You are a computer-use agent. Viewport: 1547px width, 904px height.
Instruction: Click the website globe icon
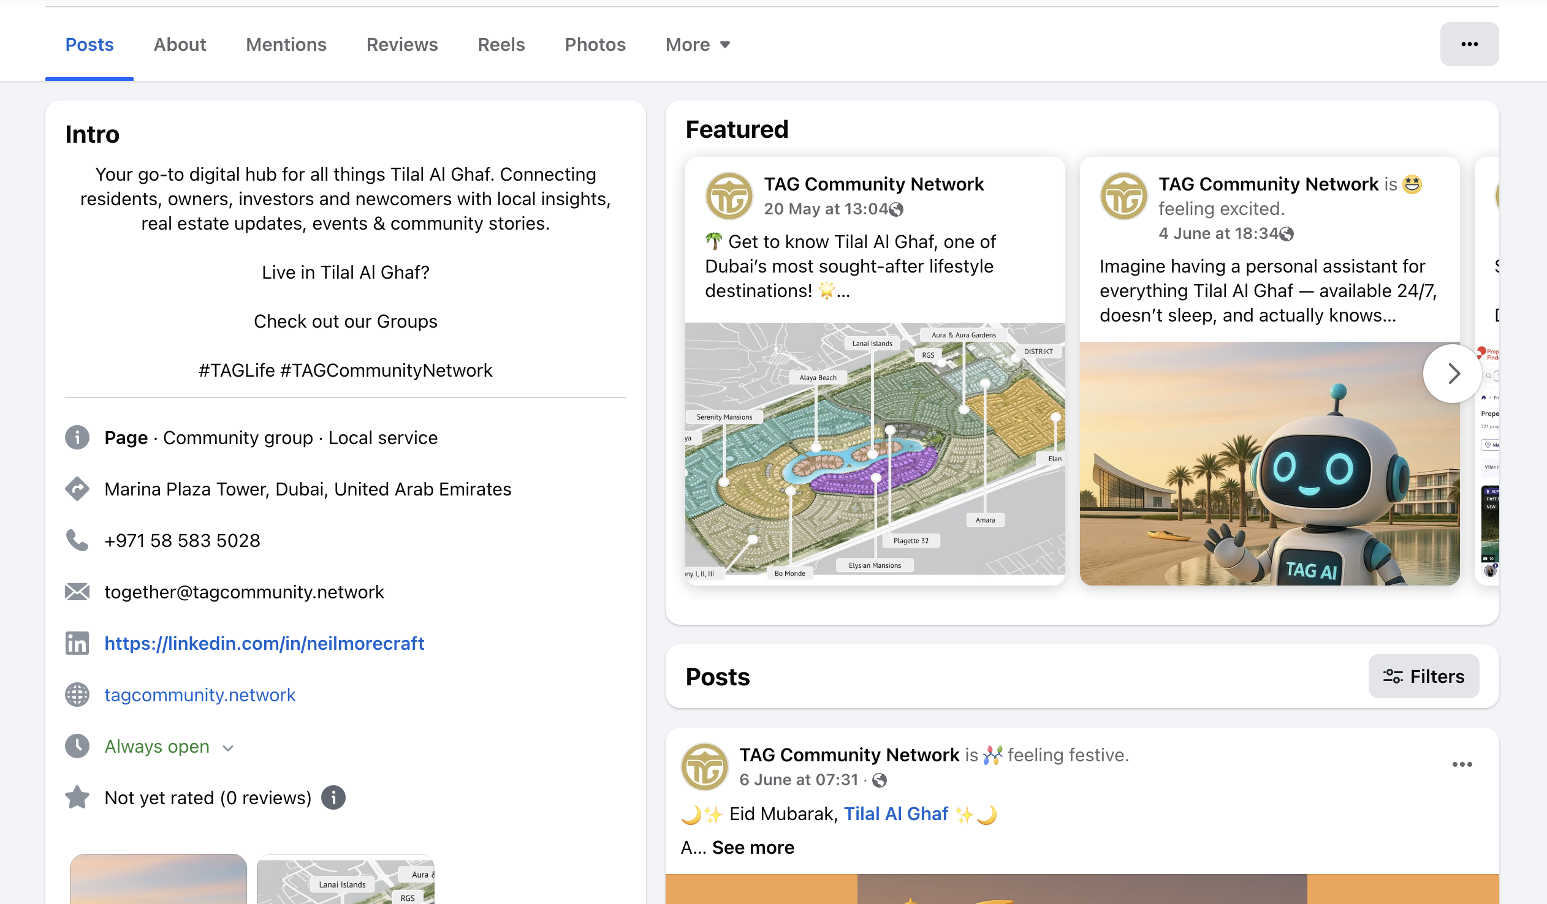click(x=77, y=695)
